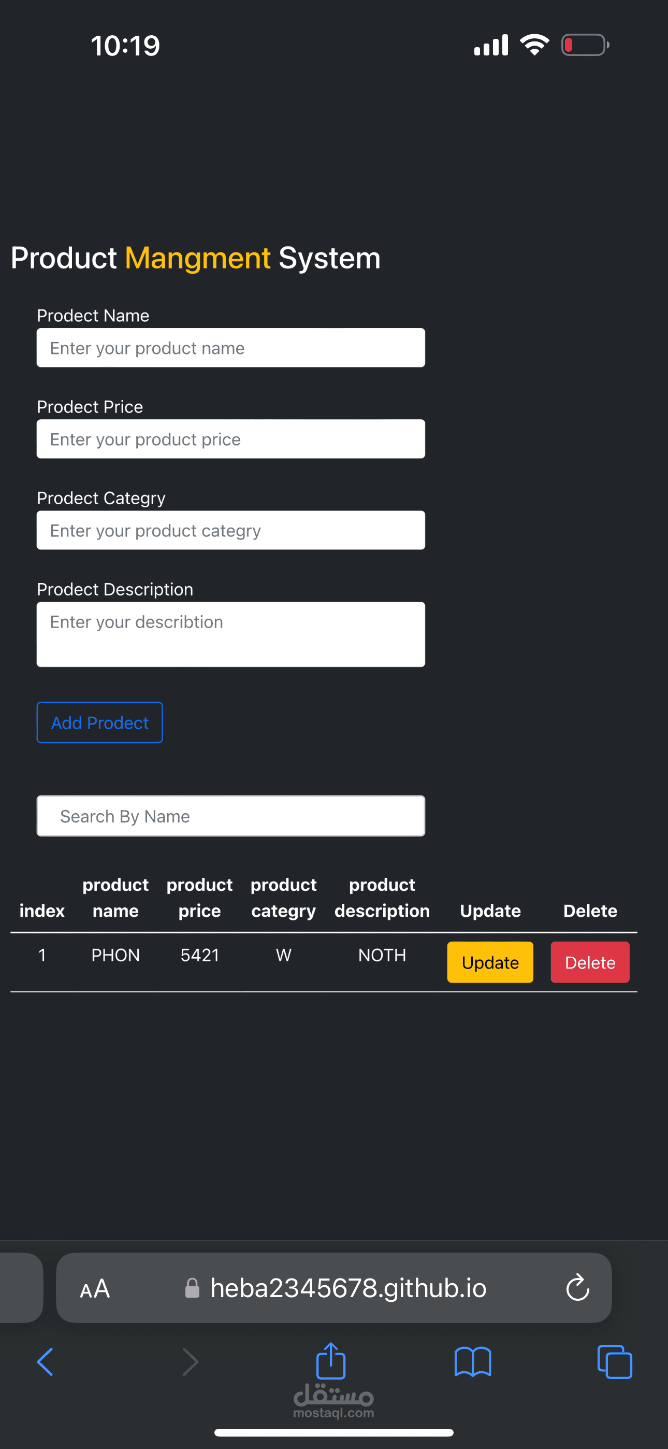Click the Search By Name field
The width and height of the screenshot is (668, 1449).
point(230,816)
